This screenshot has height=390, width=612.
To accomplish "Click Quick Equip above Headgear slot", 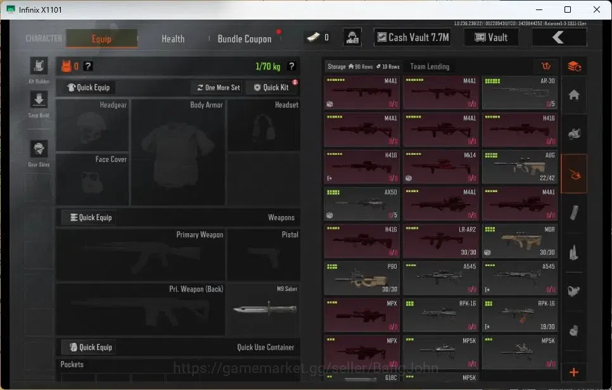I will (89, 88).
